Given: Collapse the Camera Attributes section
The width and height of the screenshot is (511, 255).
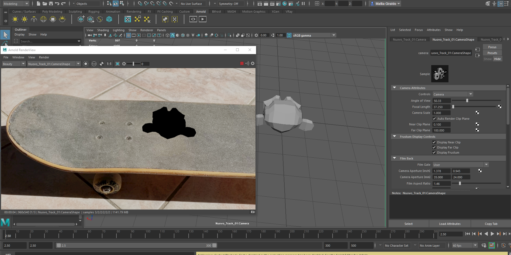Looking at the screenshot, I should pyautogui.click(x=395, y=88).
